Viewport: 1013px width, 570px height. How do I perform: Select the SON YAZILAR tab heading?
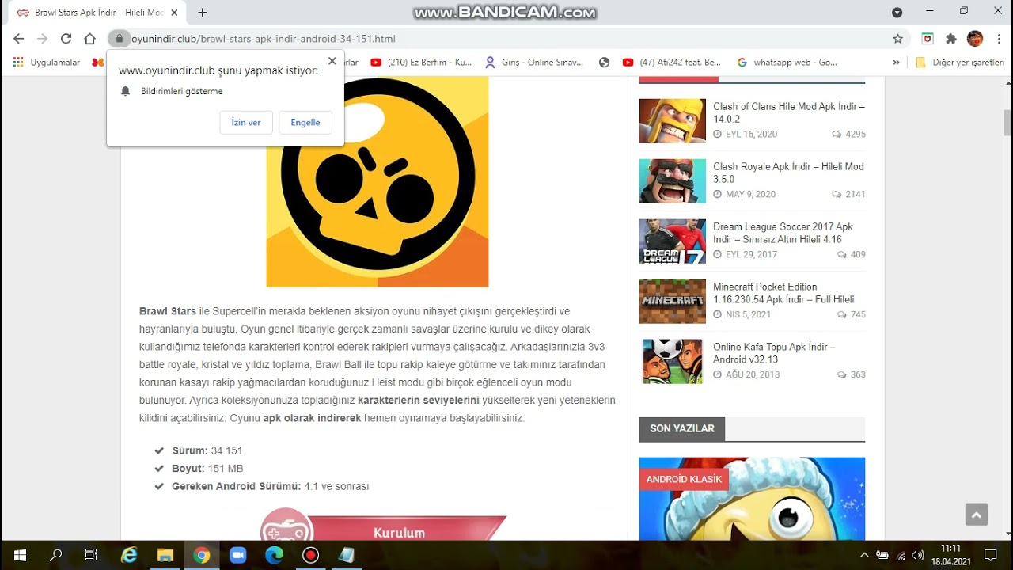(681, 429)
